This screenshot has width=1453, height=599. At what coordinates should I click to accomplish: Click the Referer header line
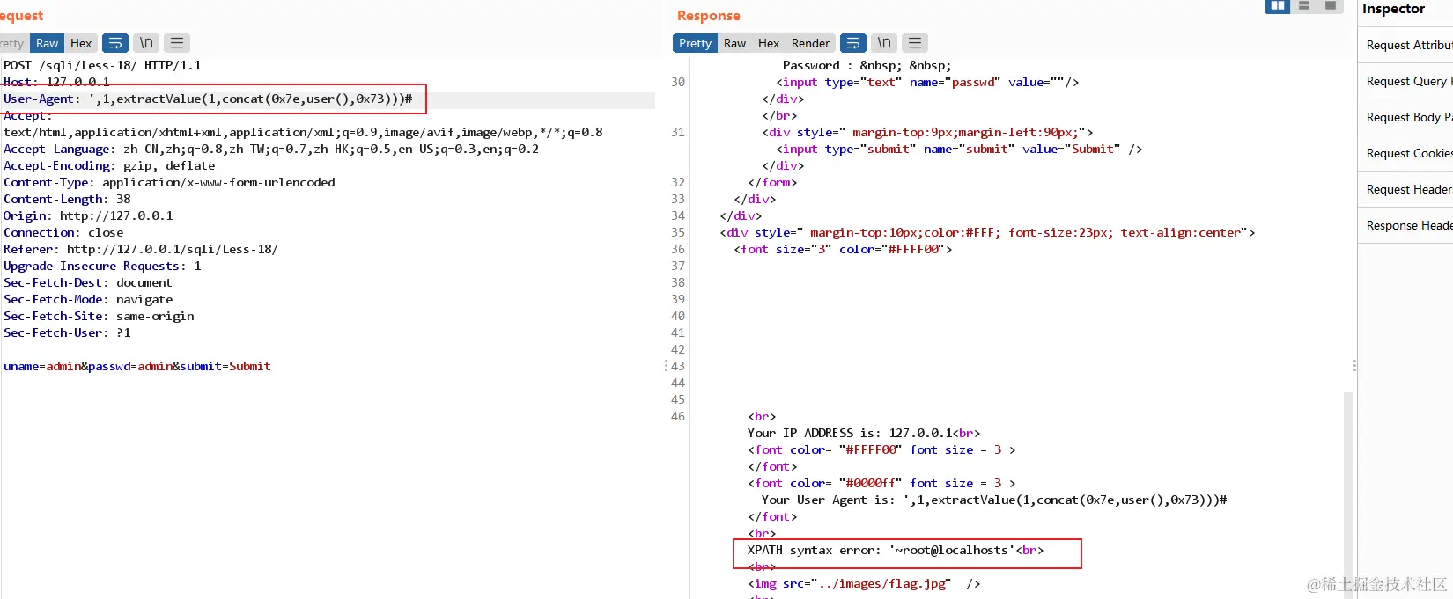(x=141, y=249)
